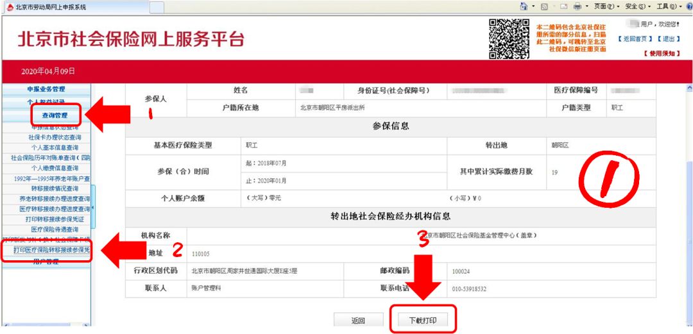This screenshot has height=334, width=693.
Task: Open the 工具(O) menu
Action: tap(669, 6)
